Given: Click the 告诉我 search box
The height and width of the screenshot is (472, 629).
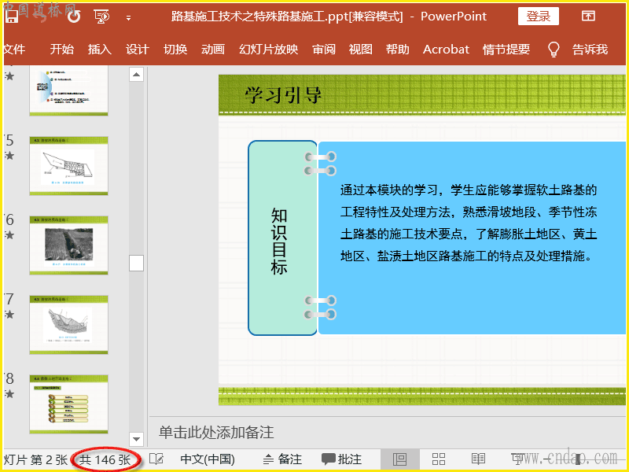Looking at the screenshot, I should click(590, 49).
